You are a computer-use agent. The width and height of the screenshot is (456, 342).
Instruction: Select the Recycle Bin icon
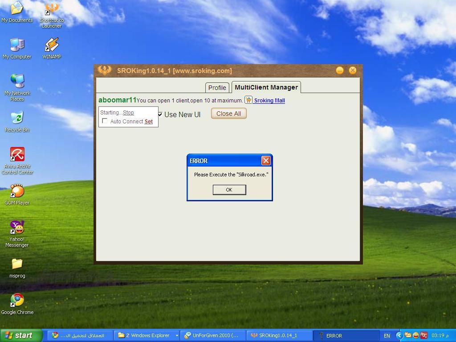point(17,122)
